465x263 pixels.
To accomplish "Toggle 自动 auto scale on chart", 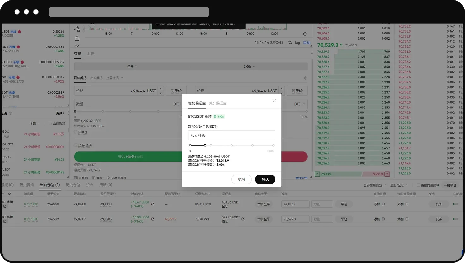I will pos(307,43).
